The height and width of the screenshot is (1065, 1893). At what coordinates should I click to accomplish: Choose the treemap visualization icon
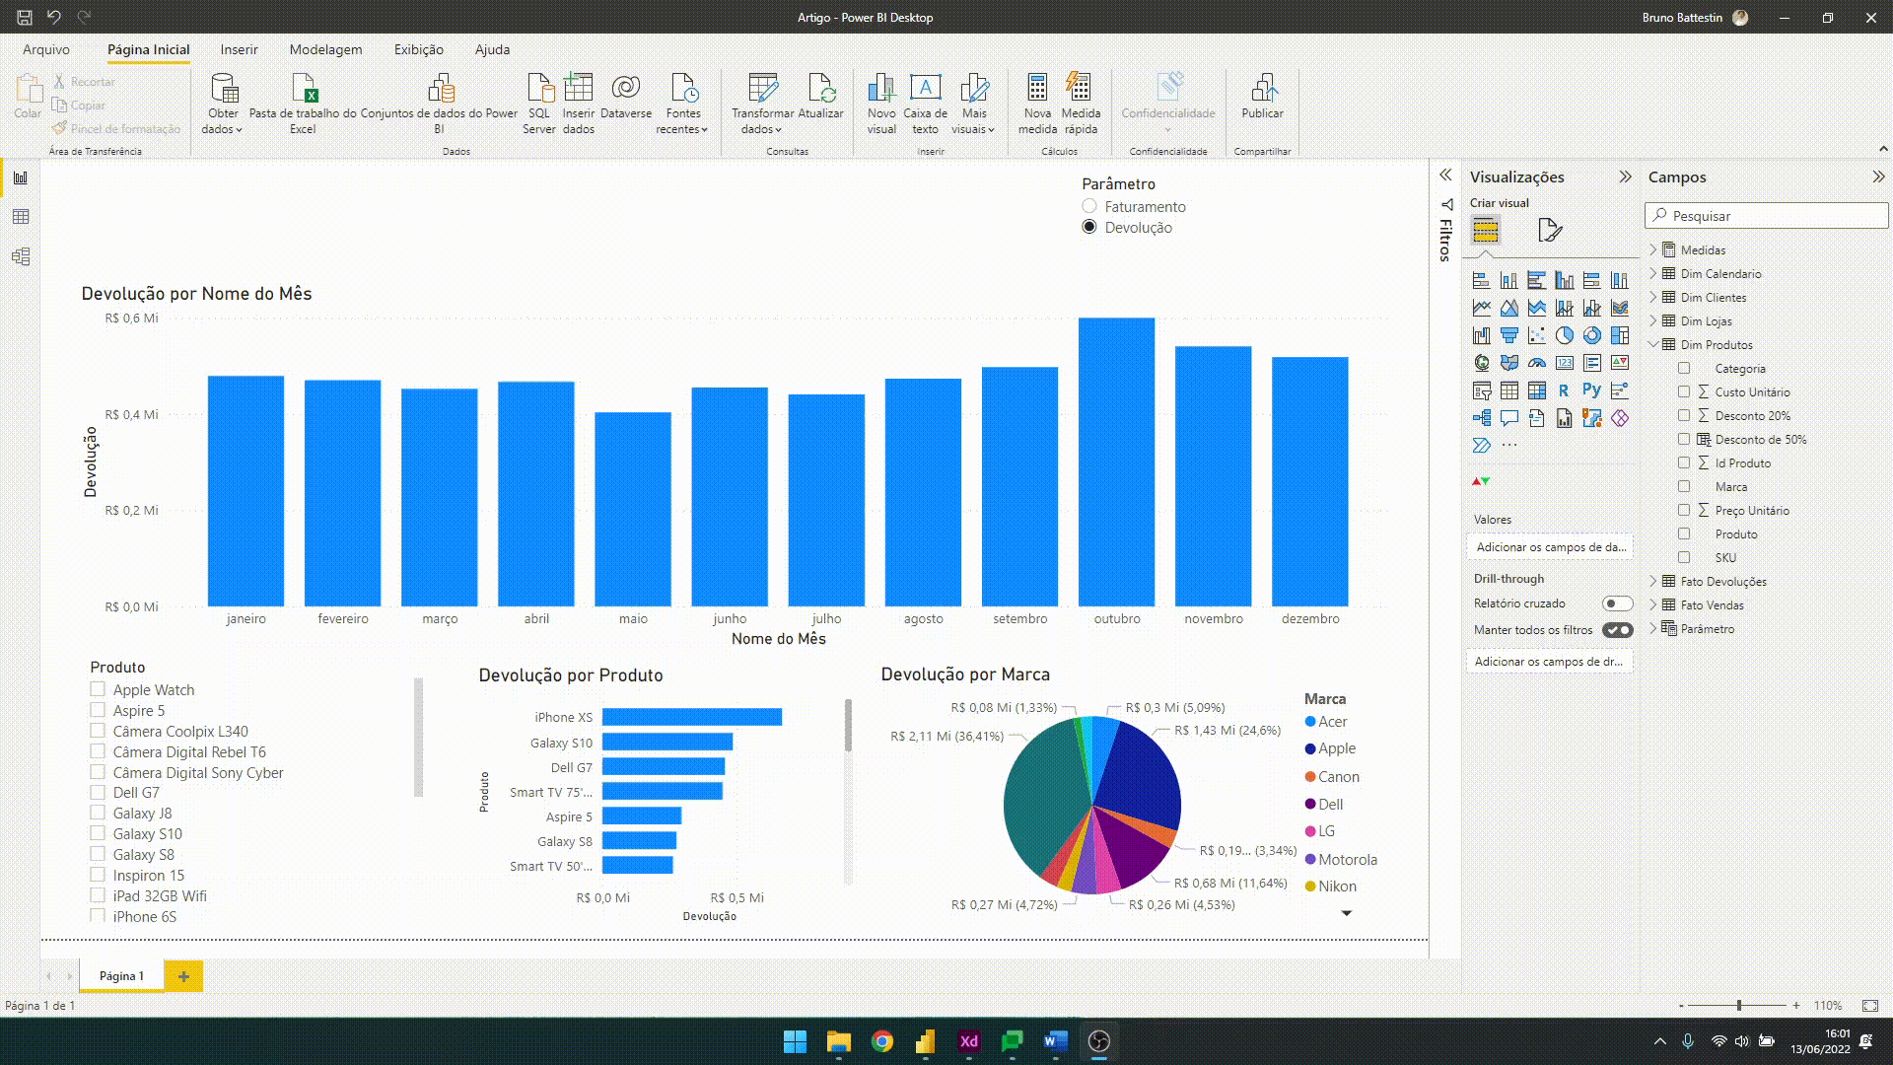pyautogui.click(x=1620, y=335)
